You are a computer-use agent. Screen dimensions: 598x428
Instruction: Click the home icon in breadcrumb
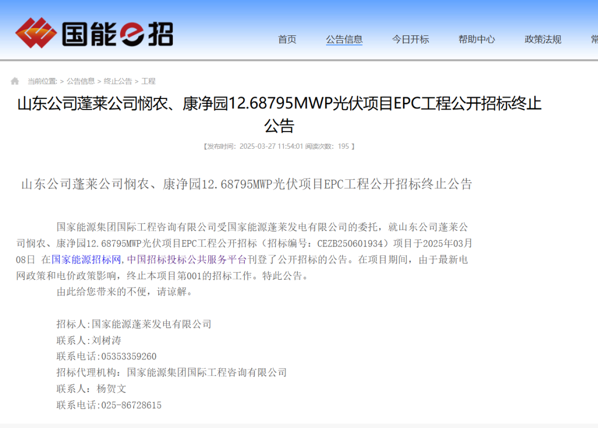[x=15, y=81]
